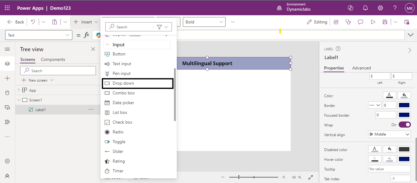Open the Bold font weight dropdown

204,22
